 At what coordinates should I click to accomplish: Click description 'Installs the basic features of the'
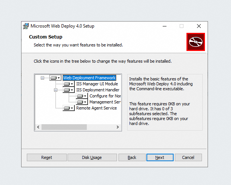point(159,79)
